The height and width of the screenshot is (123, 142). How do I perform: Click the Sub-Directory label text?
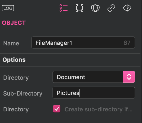pyautogui.click(x=23, y=93)
